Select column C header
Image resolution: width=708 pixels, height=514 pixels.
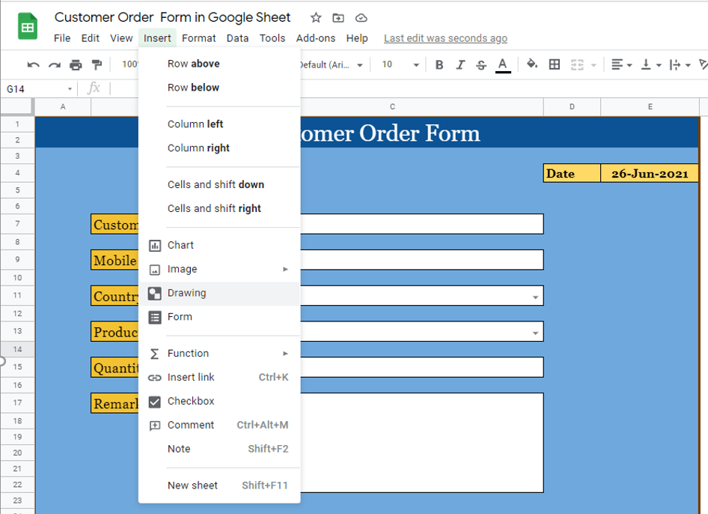[x=392, y=107]
